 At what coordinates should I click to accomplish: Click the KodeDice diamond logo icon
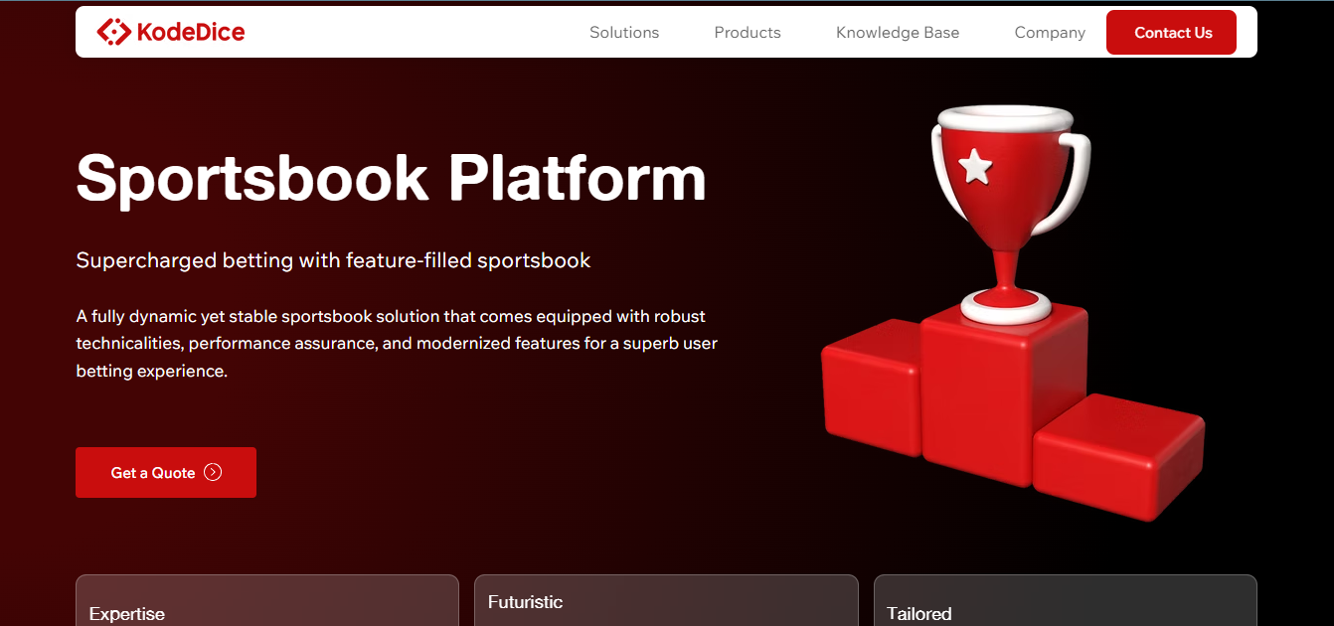point(113,32)
